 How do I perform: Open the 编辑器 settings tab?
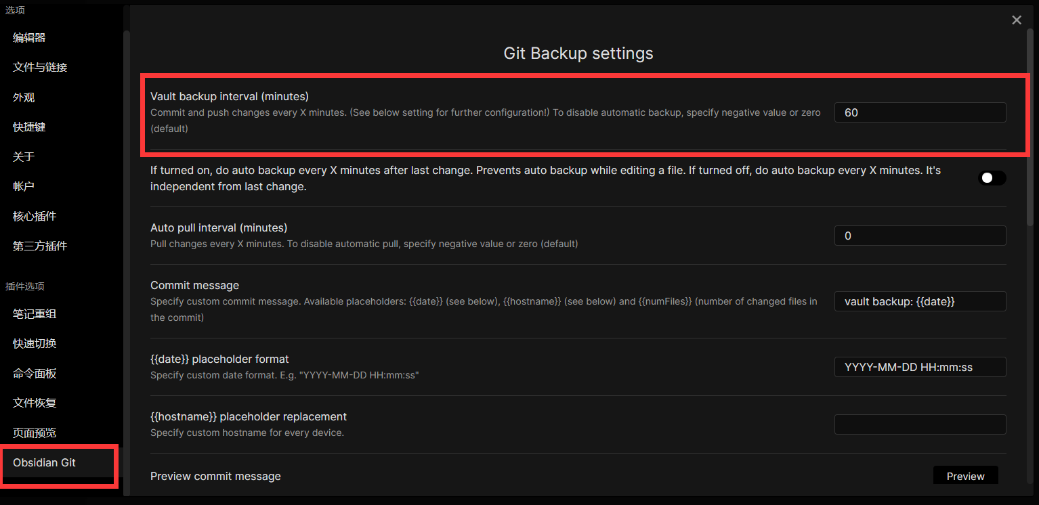29,38
